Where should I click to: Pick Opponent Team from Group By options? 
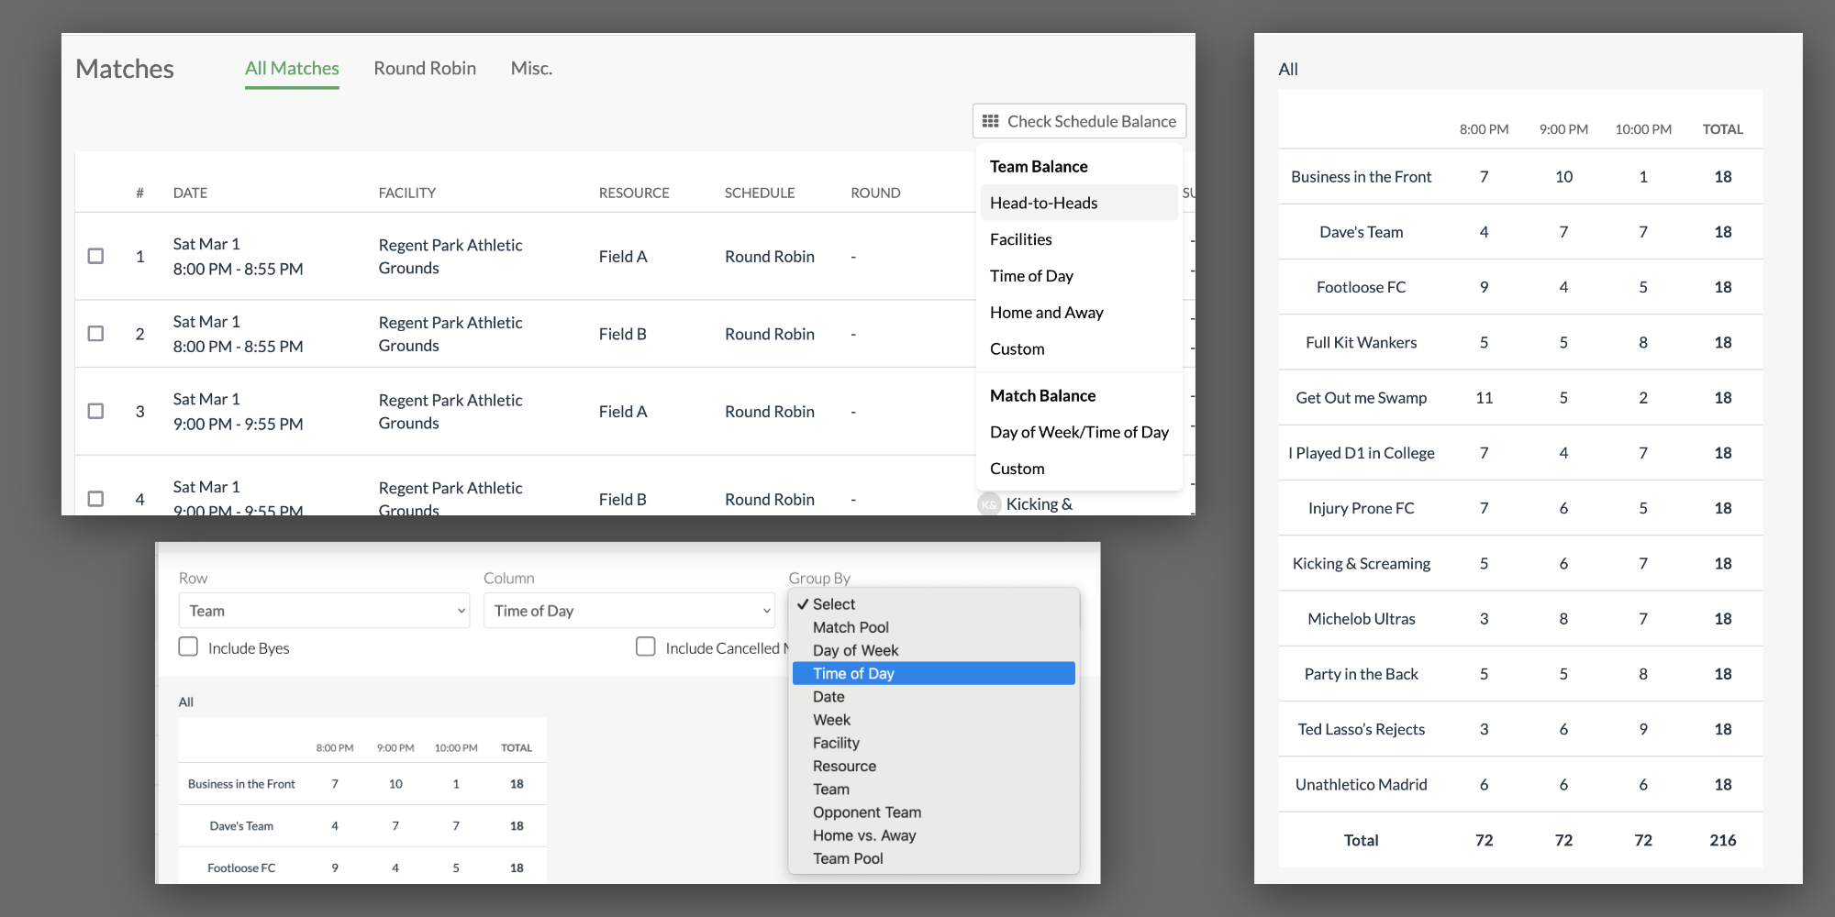coord(866,812)
